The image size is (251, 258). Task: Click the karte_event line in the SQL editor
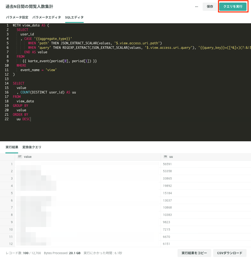click(59, 61)
